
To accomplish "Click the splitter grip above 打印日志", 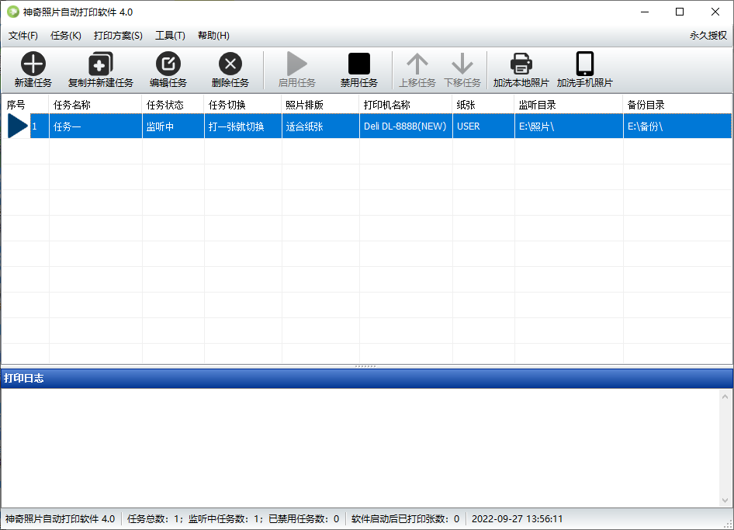I will pos(365,366).
